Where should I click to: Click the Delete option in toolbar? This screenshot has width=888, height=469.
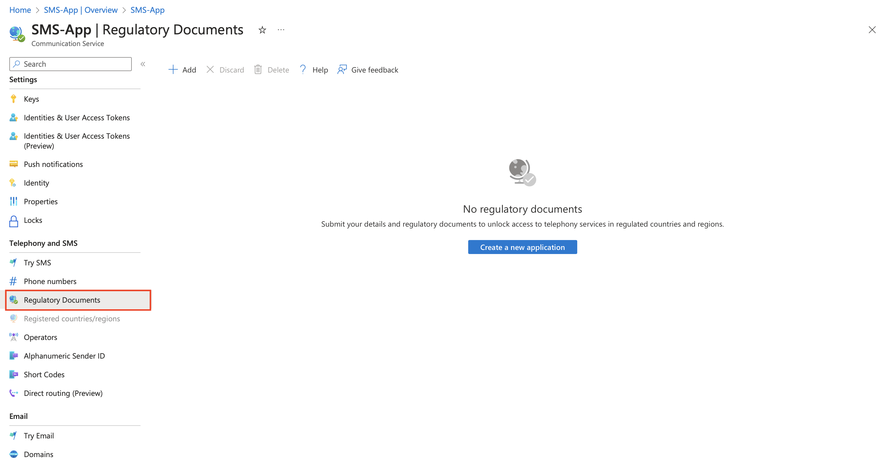point(271,70)
